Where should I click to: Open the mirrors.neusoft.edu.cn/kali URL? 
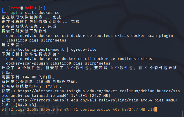pyautogui.click(x=57, y=100)
